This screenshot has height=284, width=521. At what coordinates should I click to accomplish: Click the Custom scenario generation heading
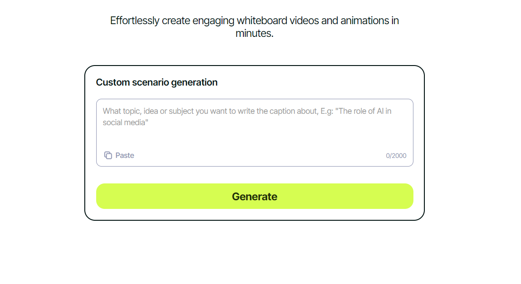(x=157, y=82)
